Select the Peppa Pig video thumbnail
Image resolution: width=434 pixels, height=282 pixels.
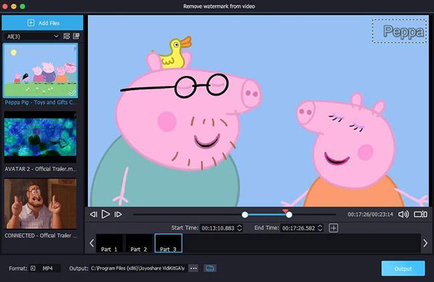point(41,70)
